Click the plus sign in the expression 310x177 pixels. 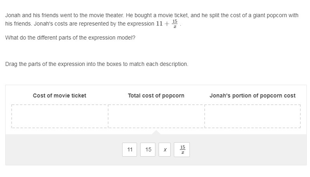coord(167,24)
